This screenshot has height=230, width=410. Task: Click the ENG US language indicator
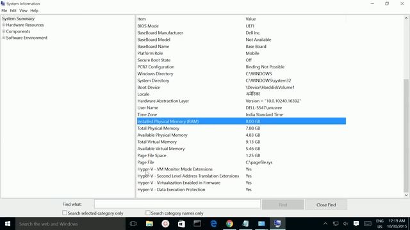[x=380, y=224]
